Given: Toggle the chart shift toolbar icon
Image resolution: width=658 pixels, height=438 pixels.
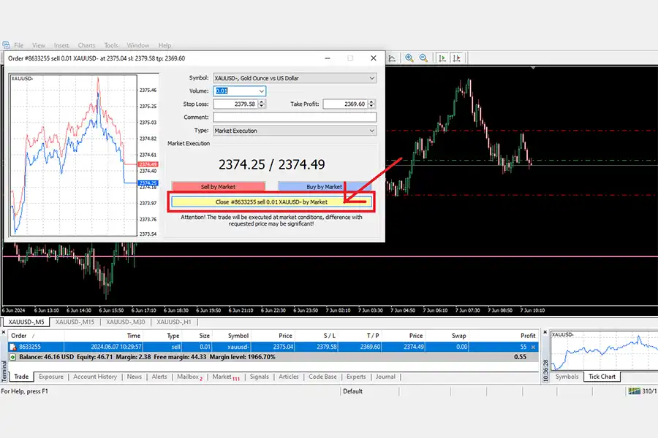Looking at the screenshot, I should tap(457, 58).
